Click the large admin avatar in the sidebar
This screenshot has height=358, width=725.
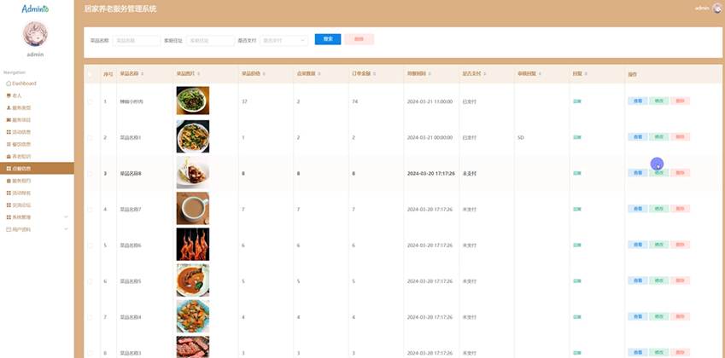pos(35,34)
